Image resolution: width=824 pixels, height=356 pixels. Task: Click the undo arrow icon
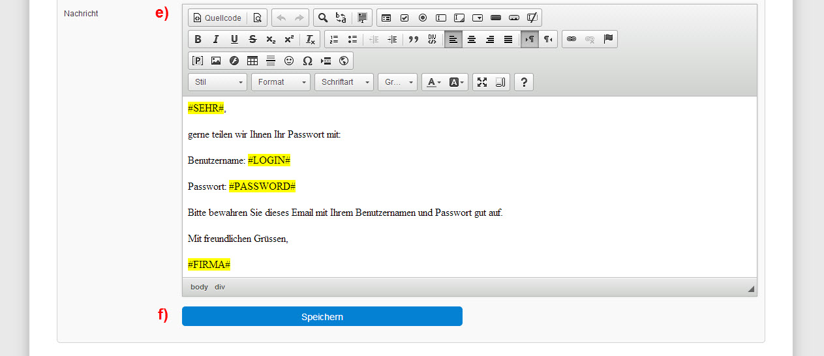281,18
